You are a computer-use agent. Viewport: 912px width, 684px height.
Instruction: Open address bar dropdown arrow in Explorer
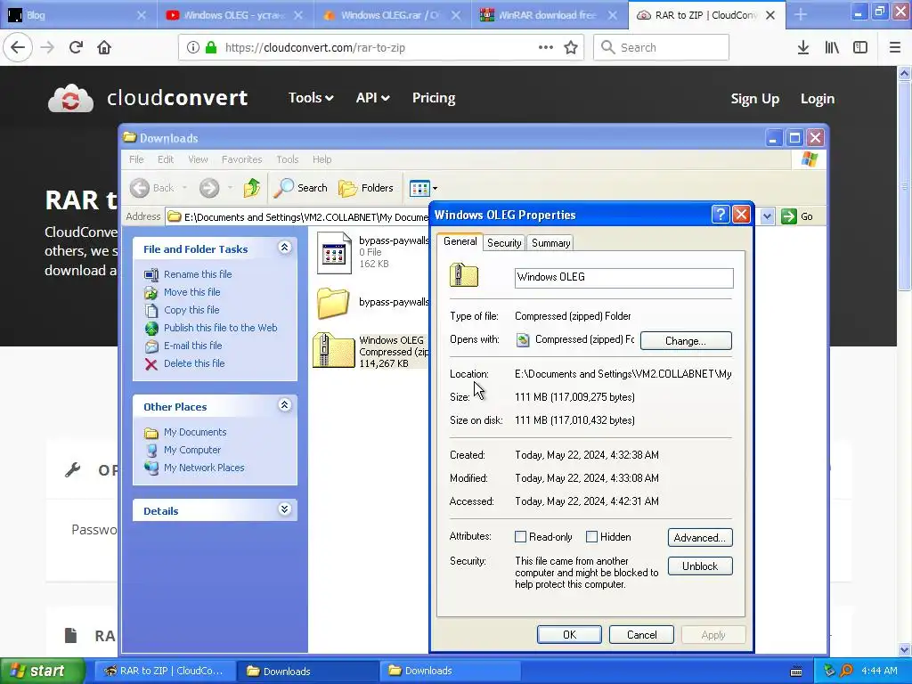767,216
